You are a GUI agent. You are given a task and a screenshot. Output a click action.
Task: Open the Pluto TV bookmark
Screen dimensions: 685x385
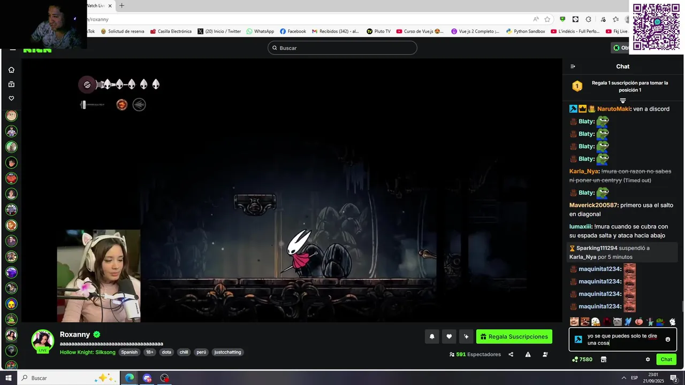pos(378,32)
